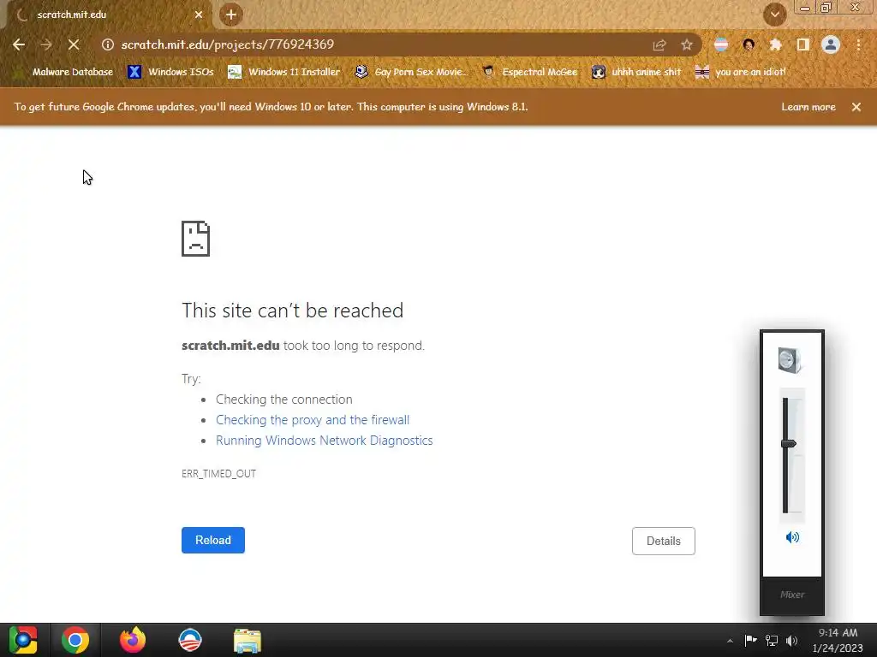Click the volume slider handle
Screen dimensions: 877x657
(788, 444)
